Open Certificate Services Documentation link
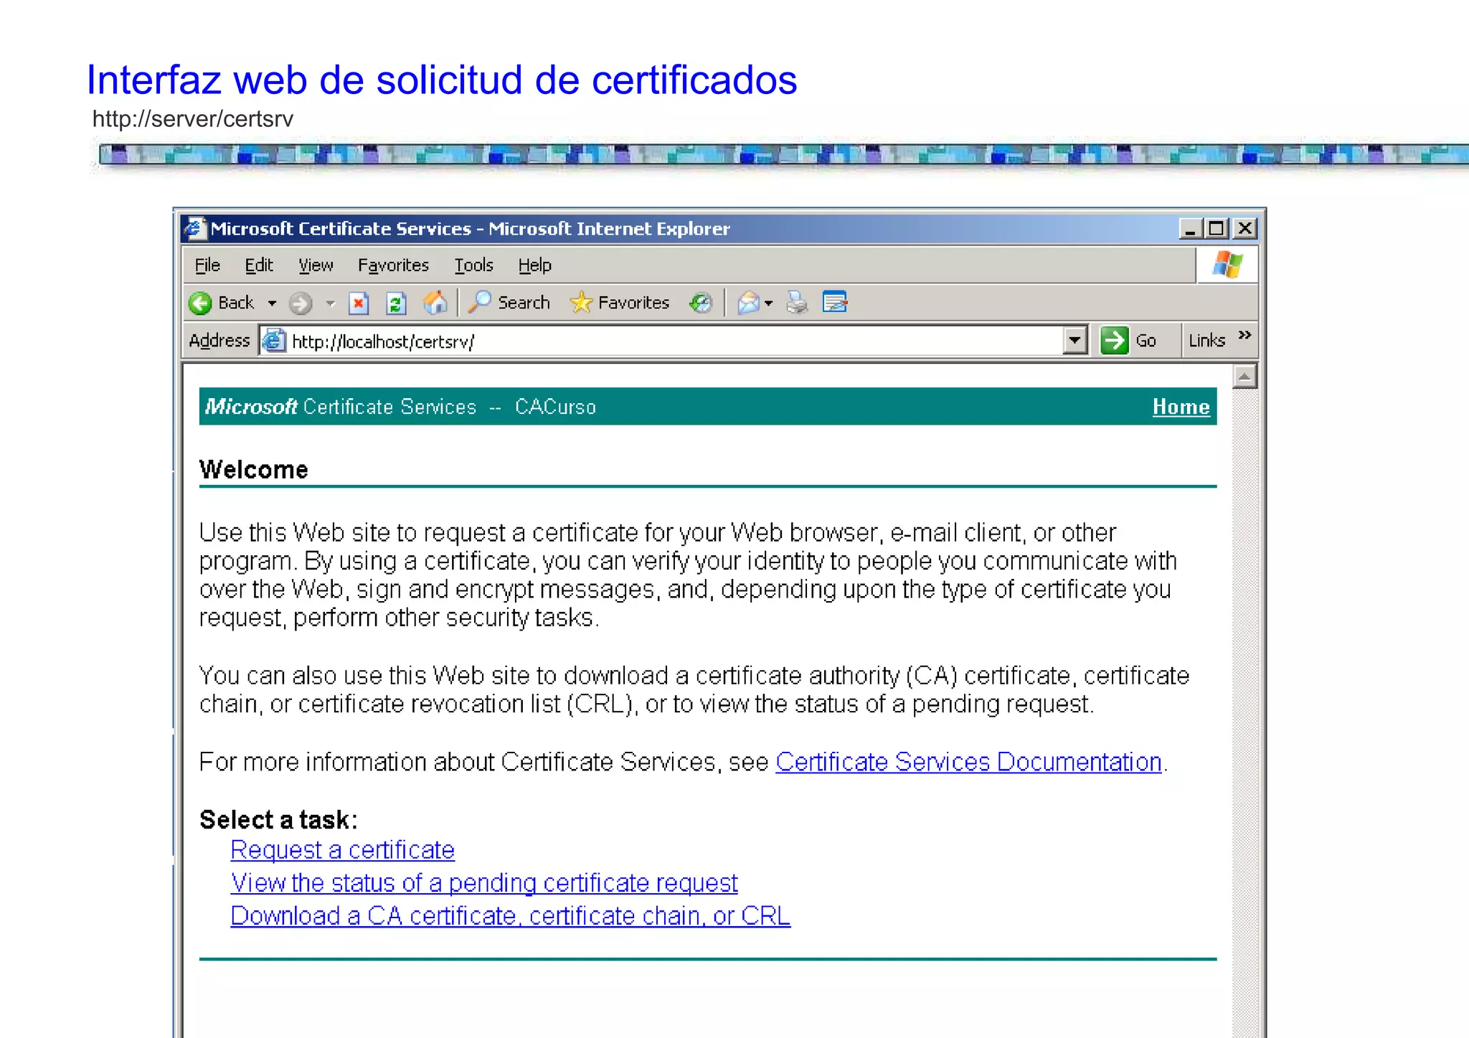This screenshot has height=1038, width=1469. point(968,762)
